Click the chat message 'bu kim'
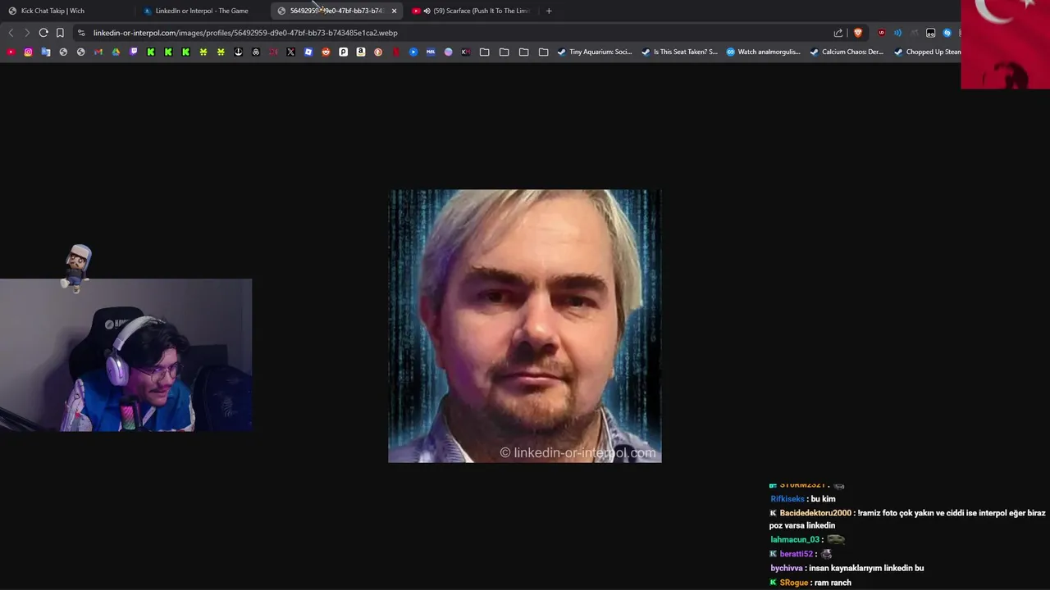The width and height of the screenshot is (1050, 590). point(823,499)
